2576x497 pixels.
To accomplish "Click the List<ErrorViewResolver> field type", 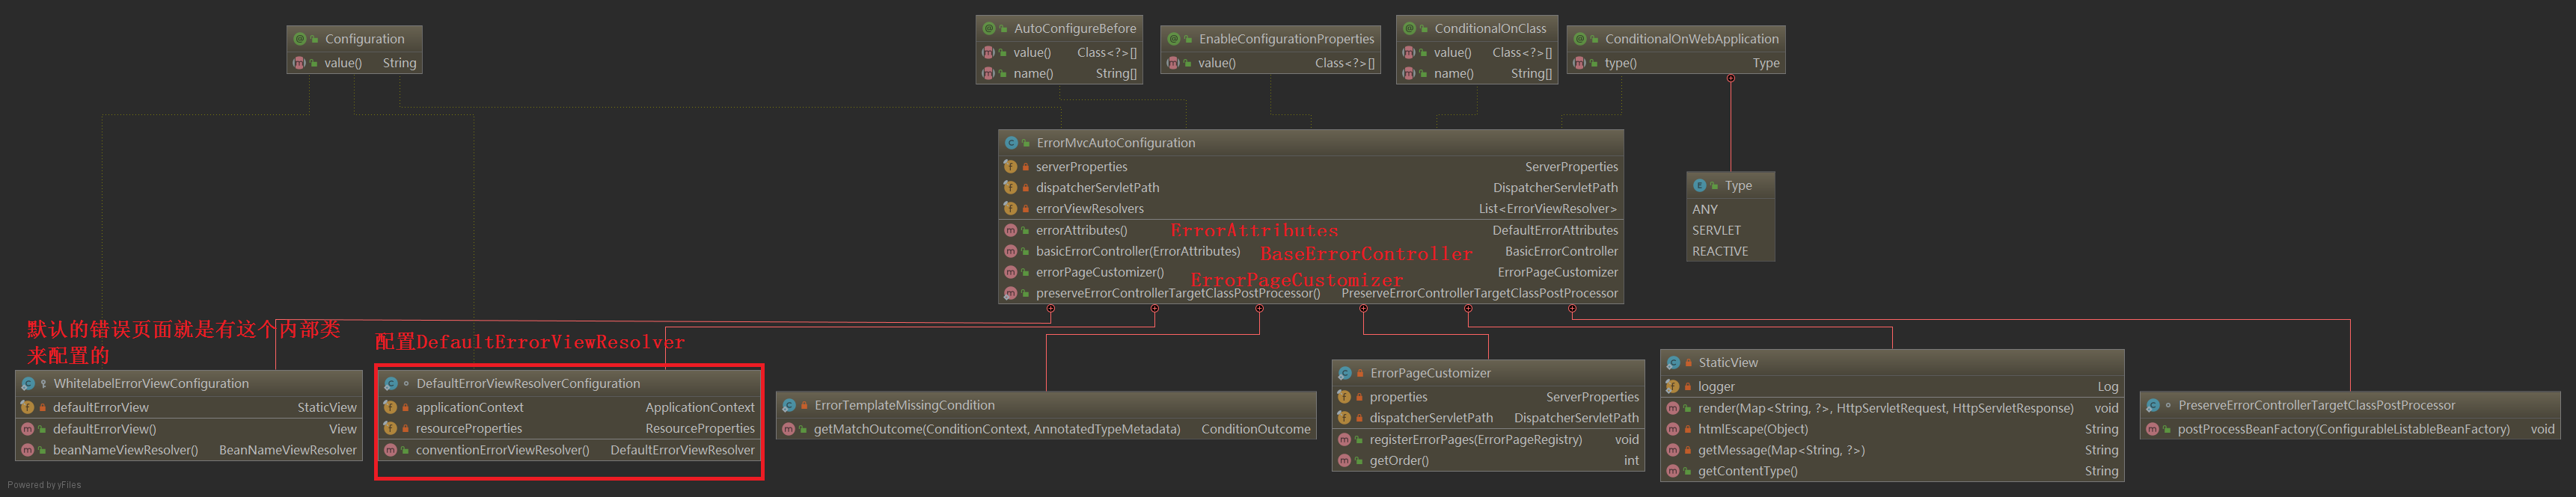I will (1547, 209).
